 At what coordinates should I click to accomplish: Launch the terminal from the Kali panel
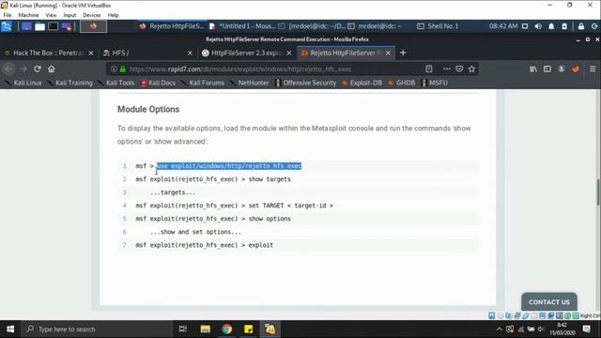pos(53,26)
